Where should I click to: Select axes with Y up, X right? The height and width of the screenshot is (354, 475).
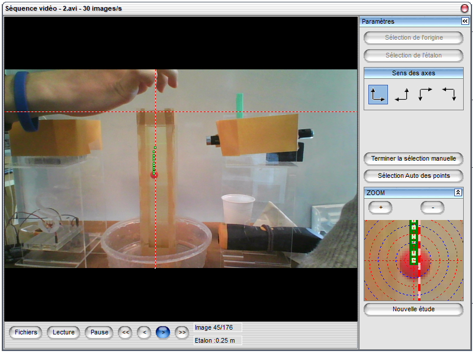pos(378,94)
